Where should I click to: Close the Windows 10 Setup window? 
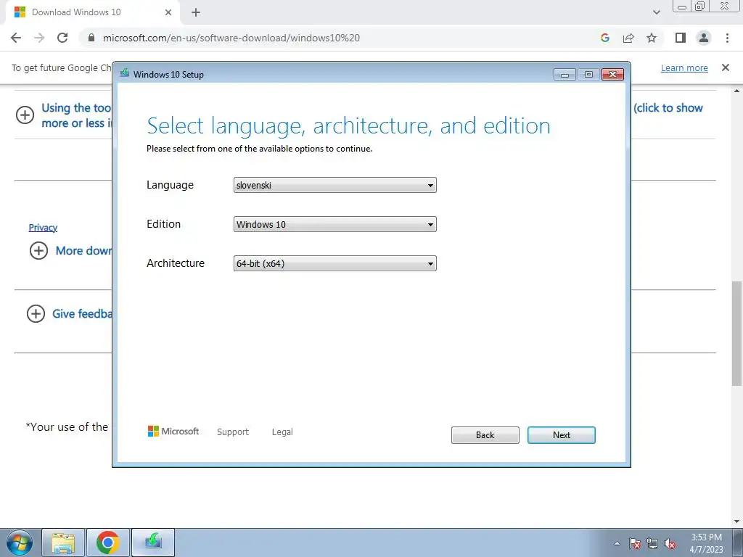(x=612, y=75)
